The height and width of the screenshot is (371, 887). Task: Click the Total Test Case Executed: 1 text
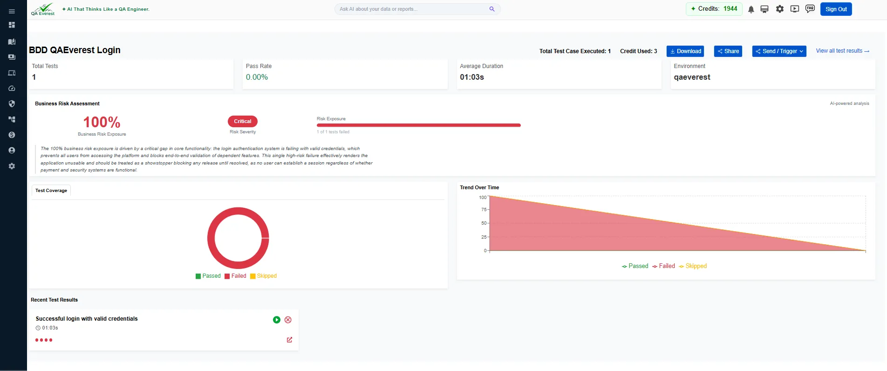pyautogui.click(x=575, y=51)
